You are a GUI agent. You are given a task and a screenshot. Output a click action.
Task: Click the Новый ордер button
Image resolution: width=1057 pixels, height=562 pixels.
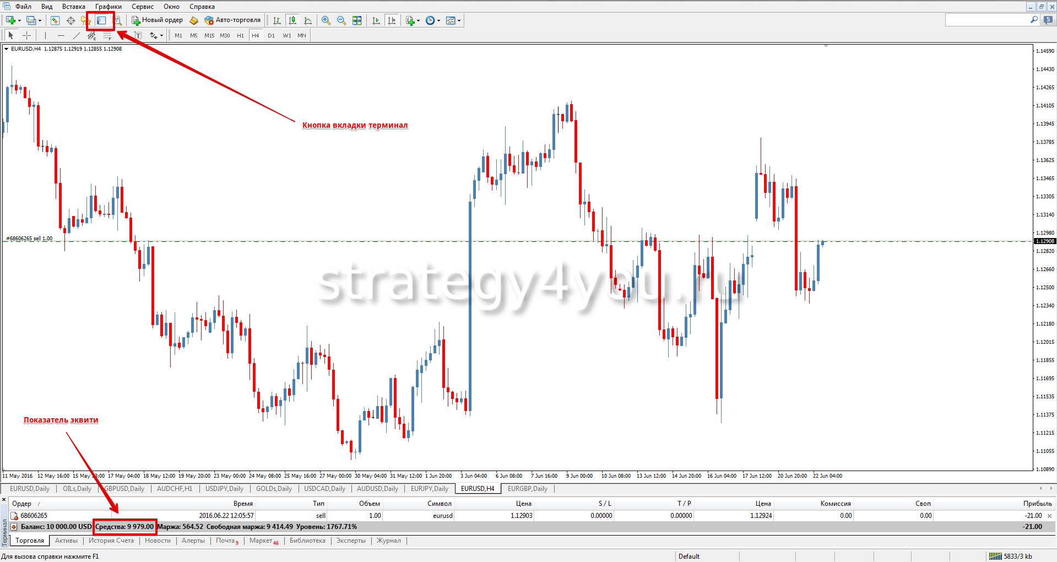[158, 20]
